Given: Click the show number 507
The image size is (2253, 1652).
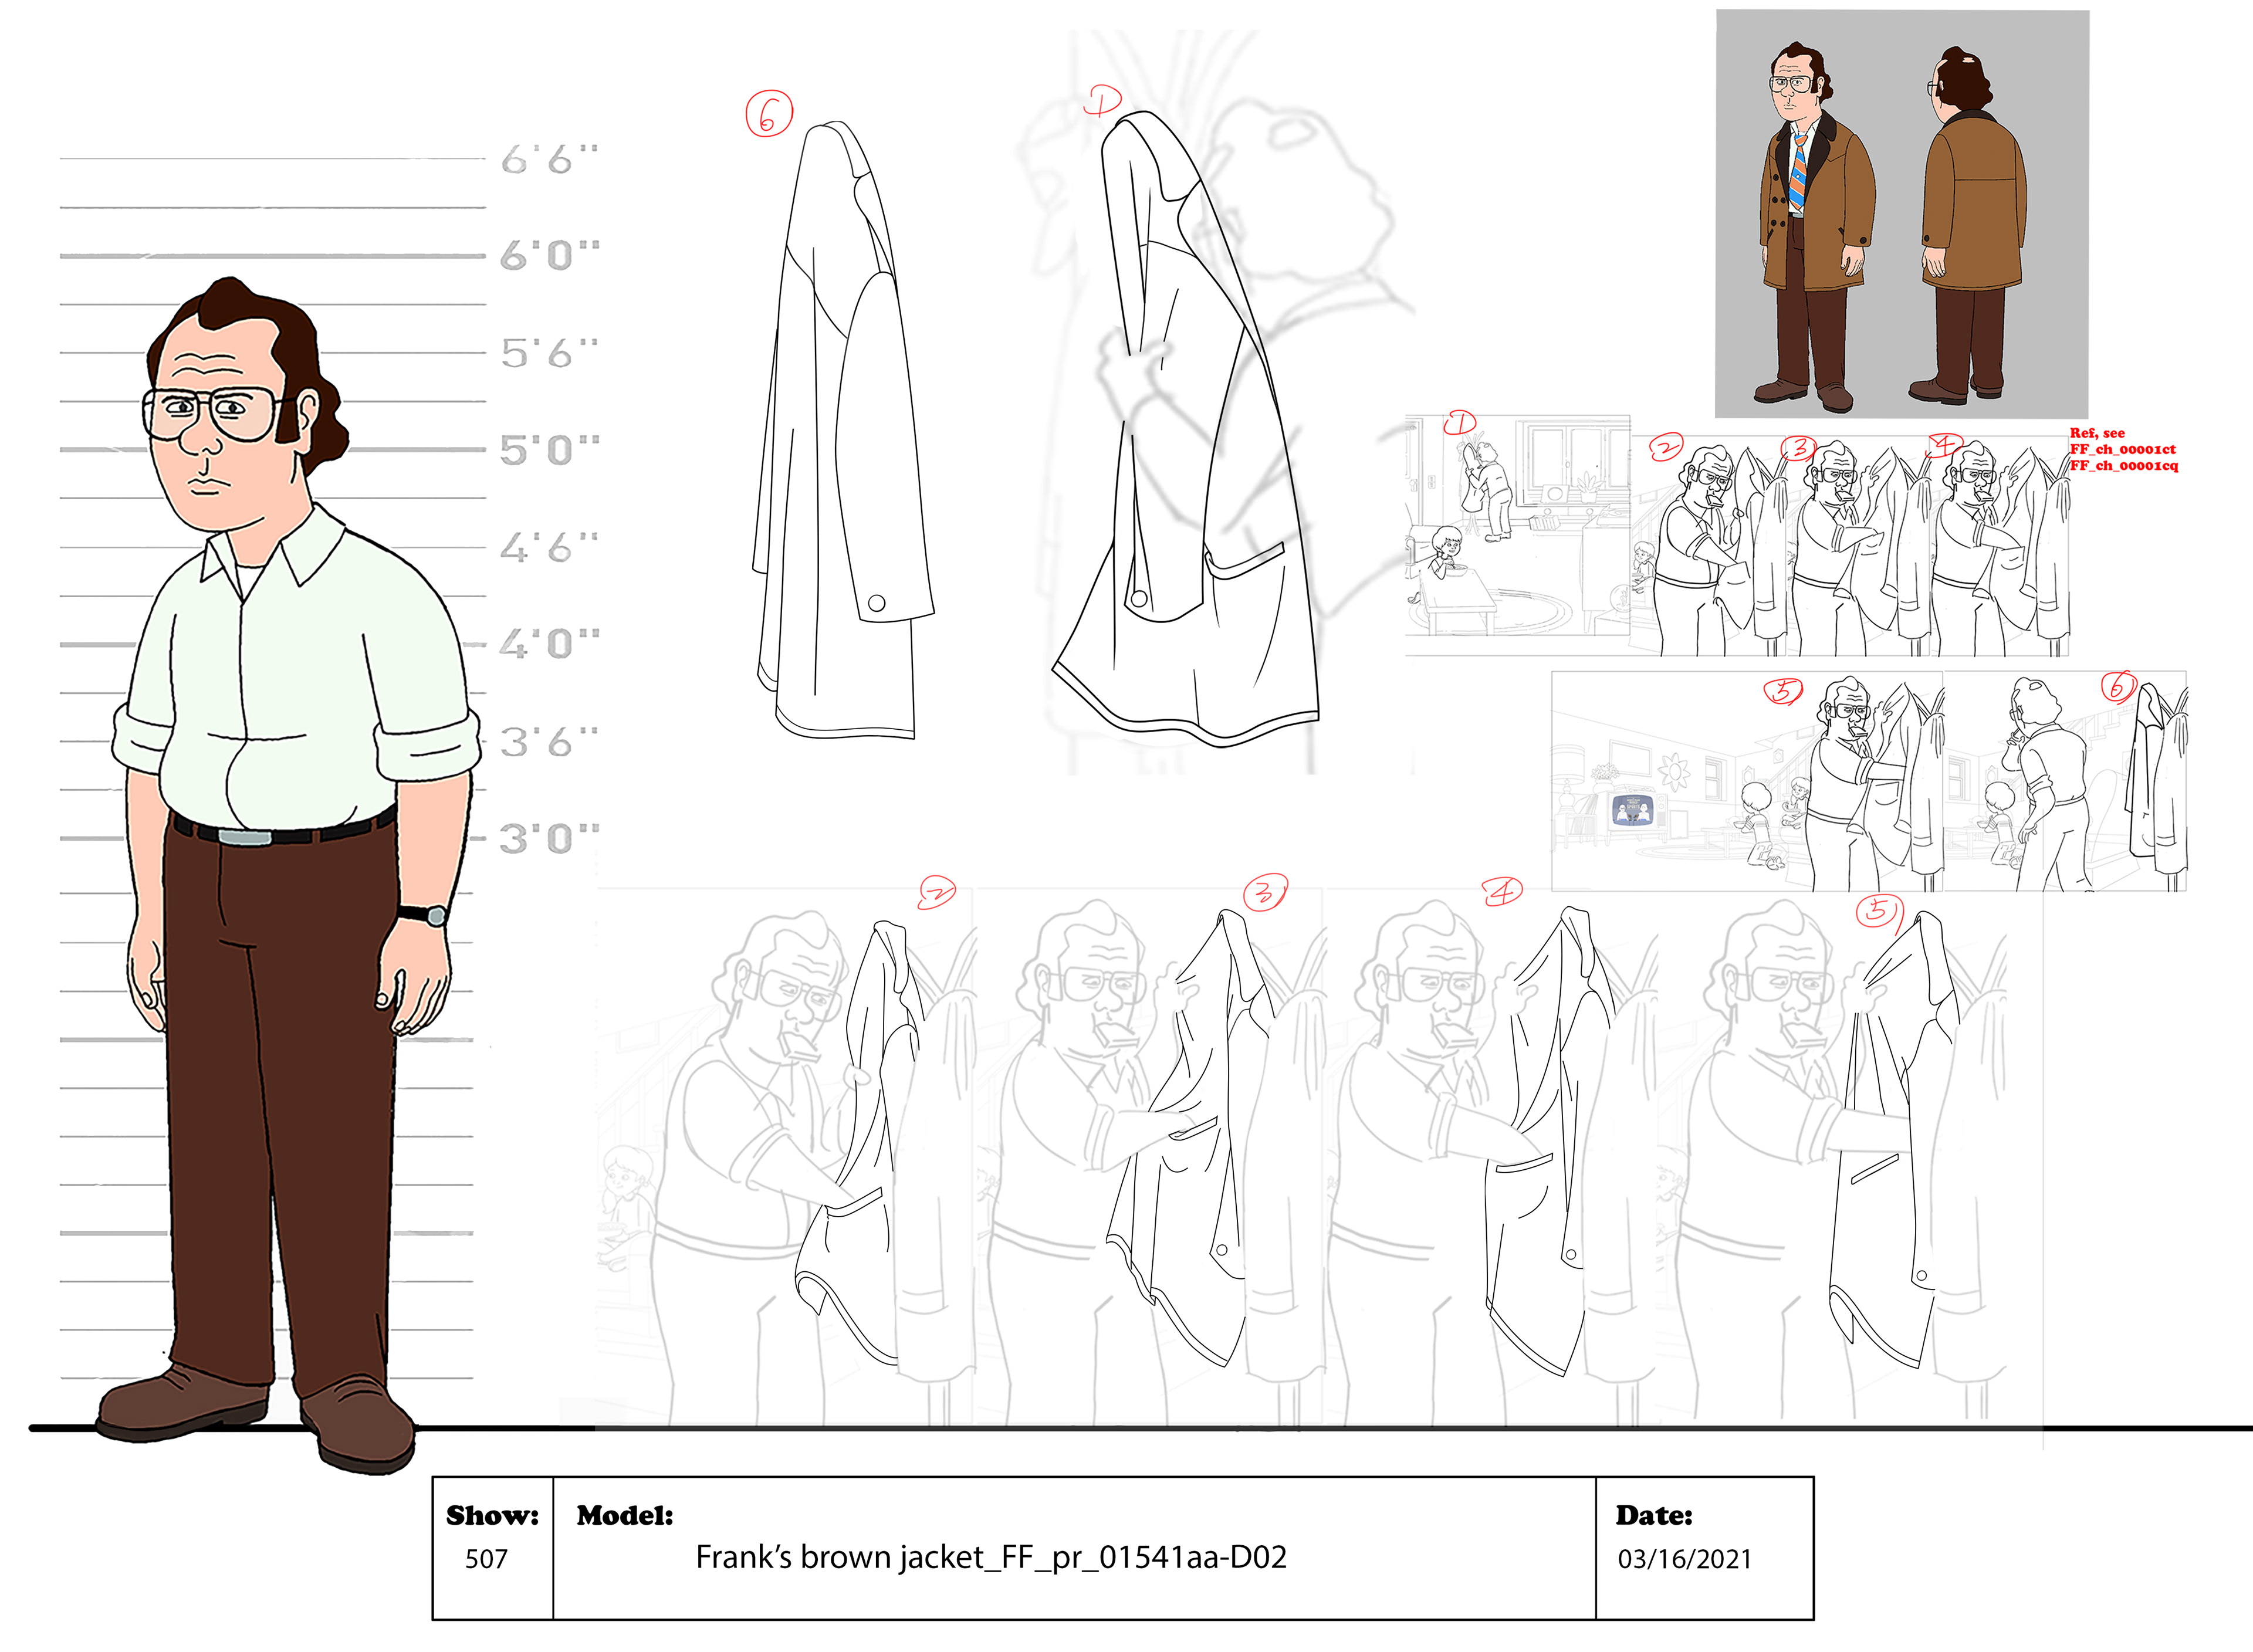Looking at the screenshot, I should [486, 1559].
